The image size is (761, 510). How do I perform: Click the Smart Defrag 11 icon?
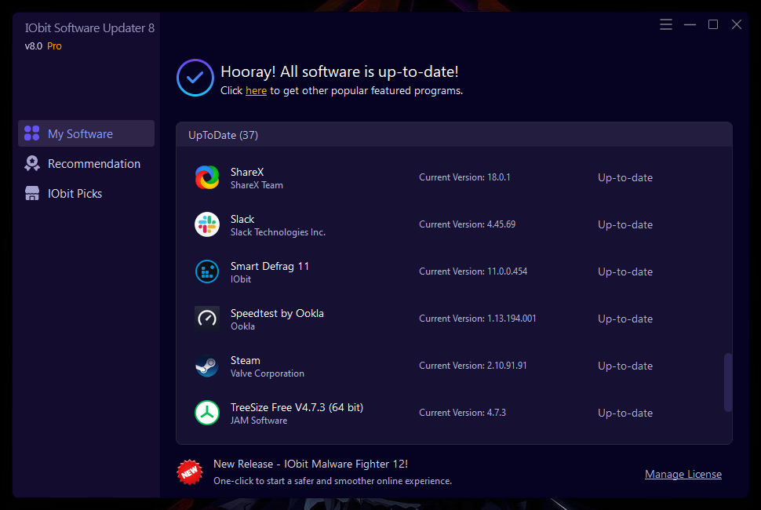pos(207,271)
